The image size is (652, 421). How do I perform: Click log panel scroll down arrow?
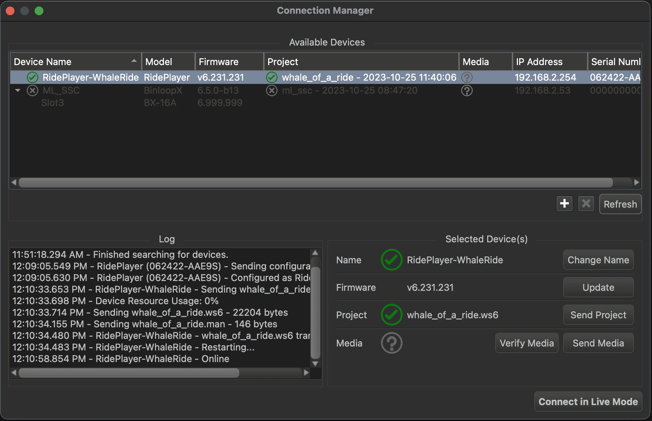coord(315,363)
